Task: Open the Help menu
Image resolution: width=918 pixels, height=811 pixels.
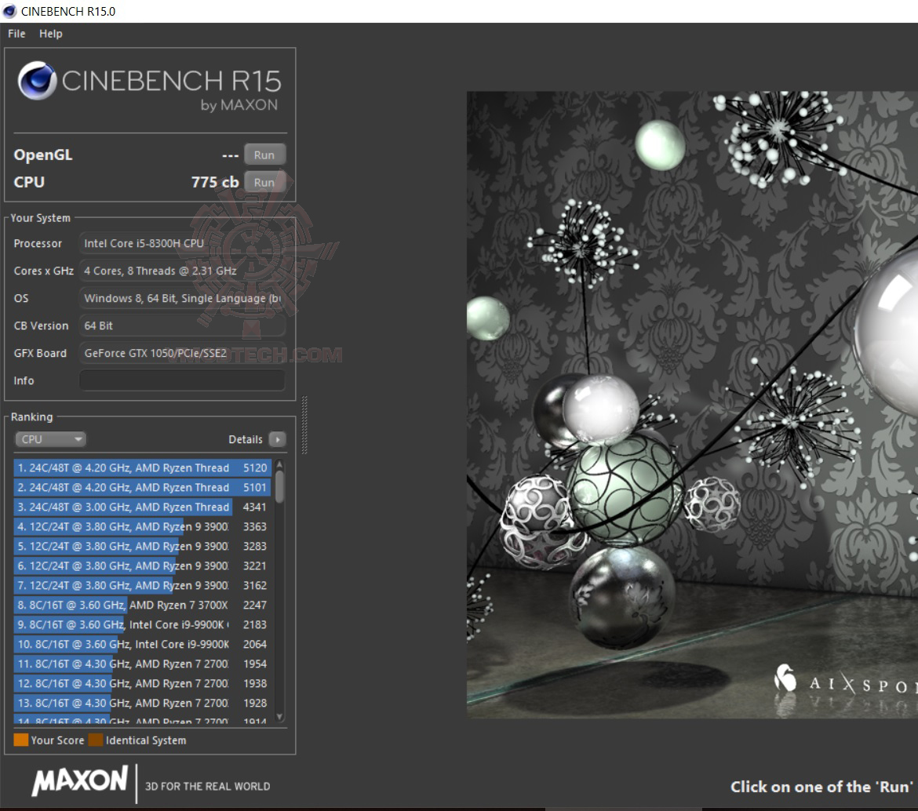Action: pos(51,34)
